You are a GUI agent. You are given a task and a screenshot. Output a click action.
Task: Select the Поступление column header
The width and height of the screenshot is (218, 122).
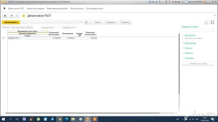[x=67, y=34]
